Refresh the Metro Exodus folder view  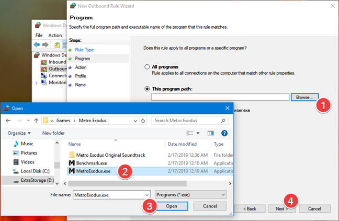click(143, 121)
